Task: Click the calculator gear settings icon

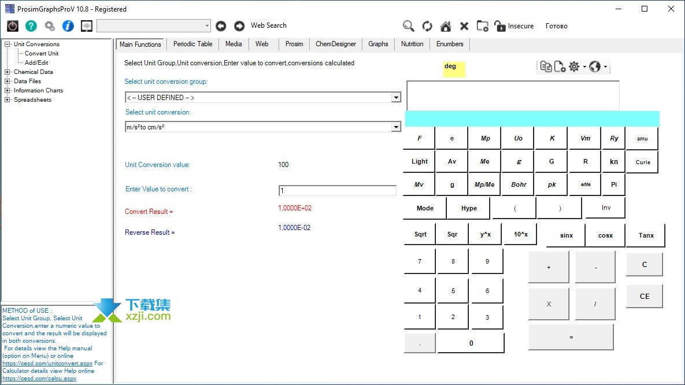Action: pos(574,66)
